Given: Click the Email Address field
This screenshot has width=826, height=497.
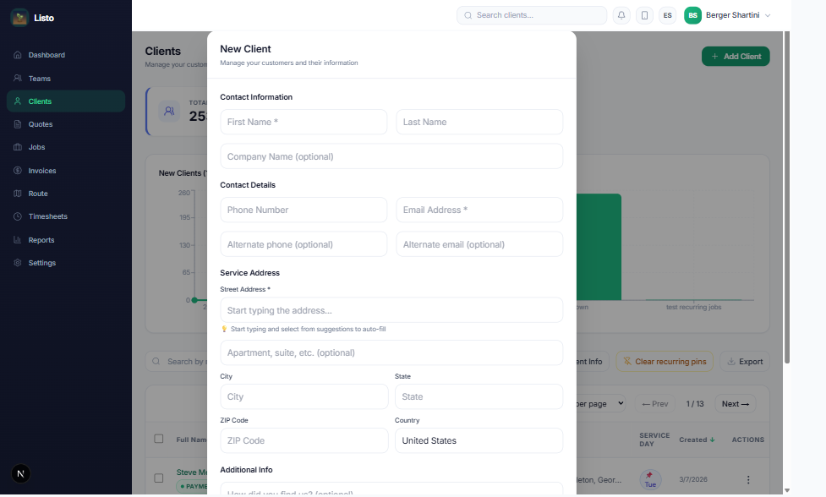Looking at the screenshot, I should coord(479,210).
